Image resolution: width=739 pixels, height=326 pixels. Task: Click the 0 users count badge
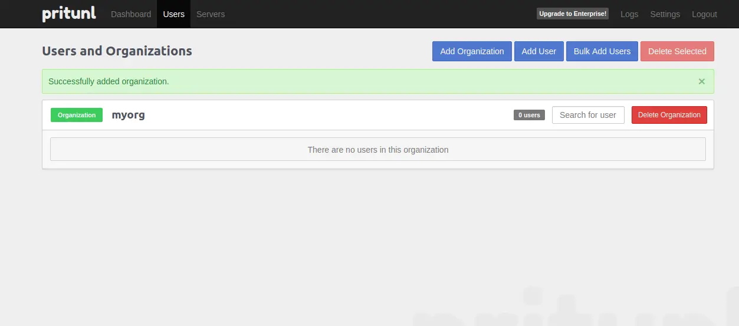pos(529,115)
